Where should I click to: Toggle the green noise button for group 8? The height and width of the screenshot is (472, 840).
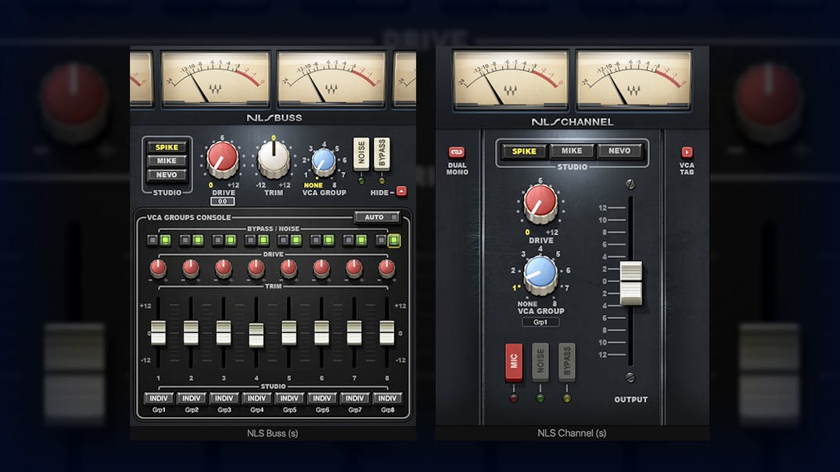click(393, 241)
